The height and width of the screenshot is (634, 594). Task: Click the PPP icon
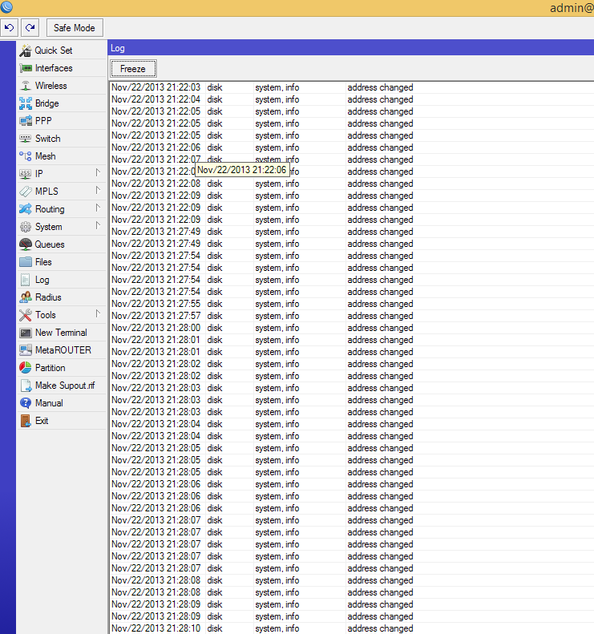[x=26, y=121]
